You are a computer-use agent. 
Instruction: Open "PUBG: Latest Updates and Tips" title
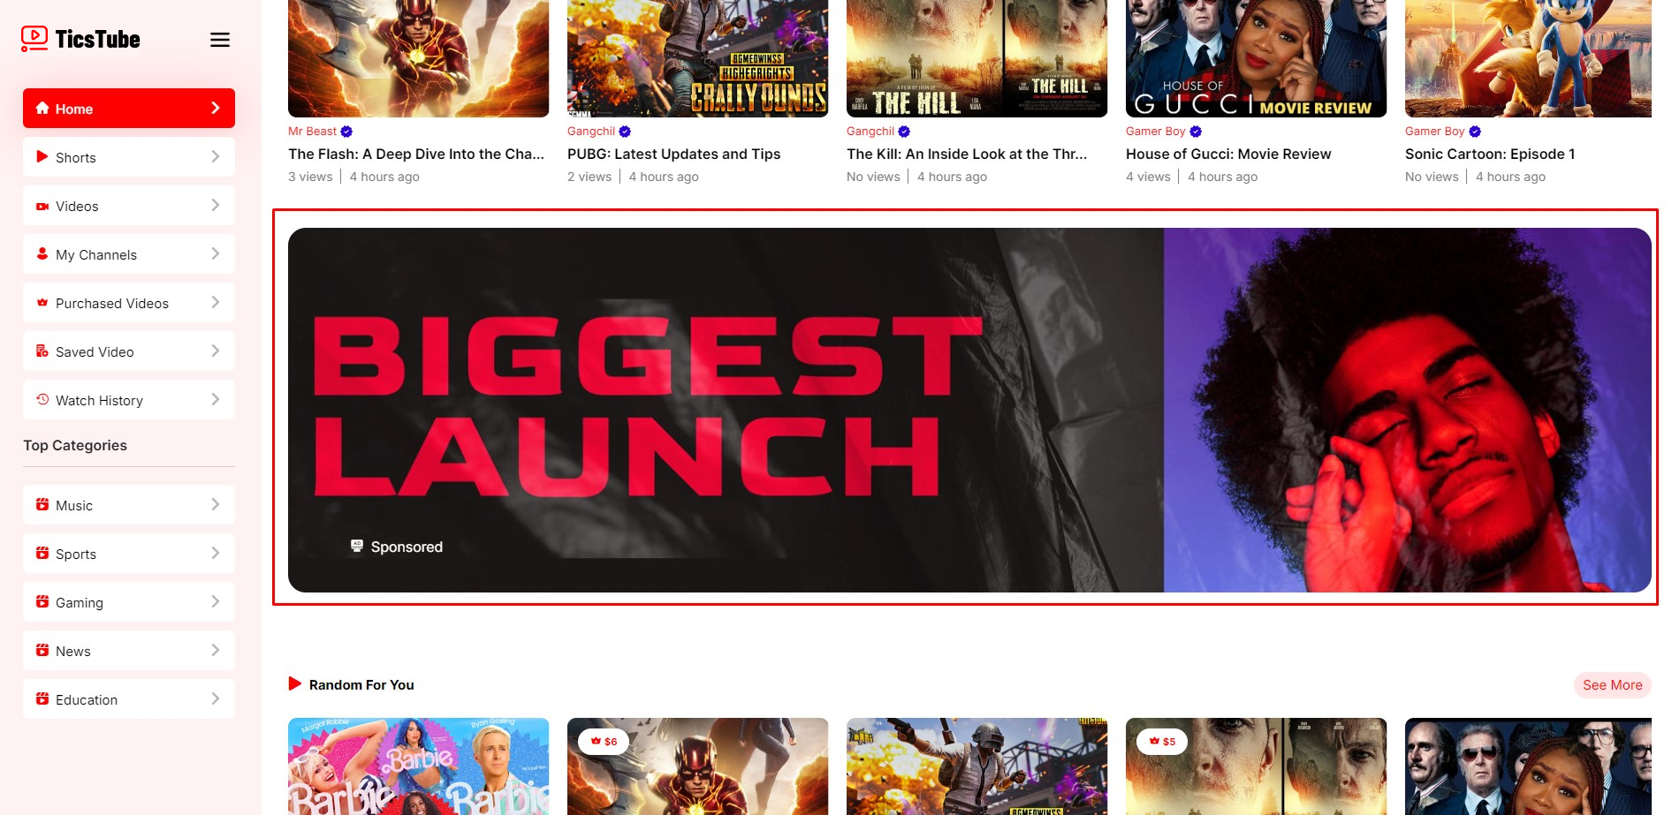coord(673,154)
